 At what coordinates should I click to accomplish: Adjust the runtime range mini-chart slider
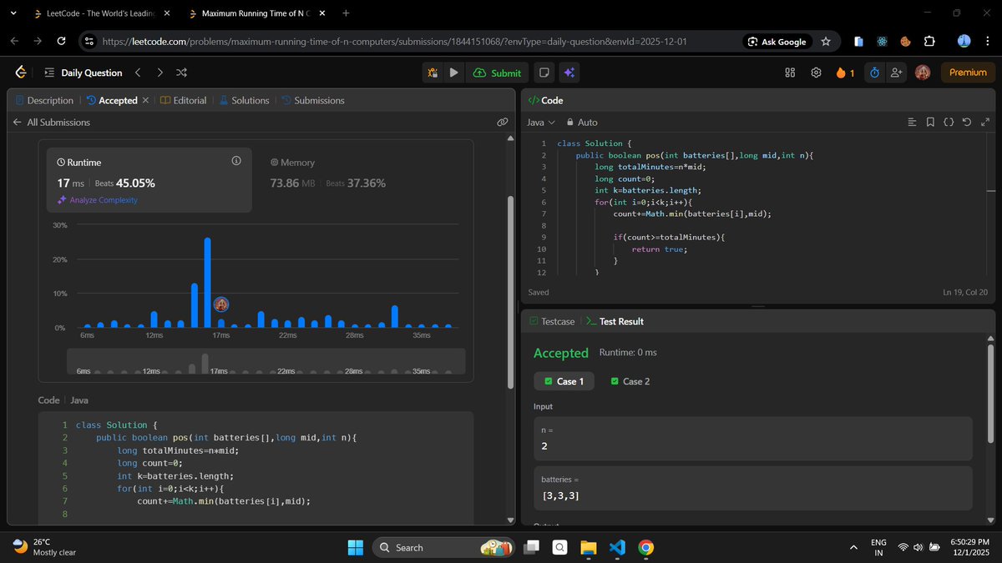[266, 361]
